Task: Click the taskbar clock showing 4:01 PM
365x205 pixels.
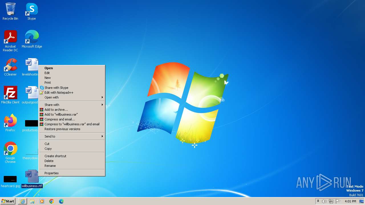Action: coord(350,201)
